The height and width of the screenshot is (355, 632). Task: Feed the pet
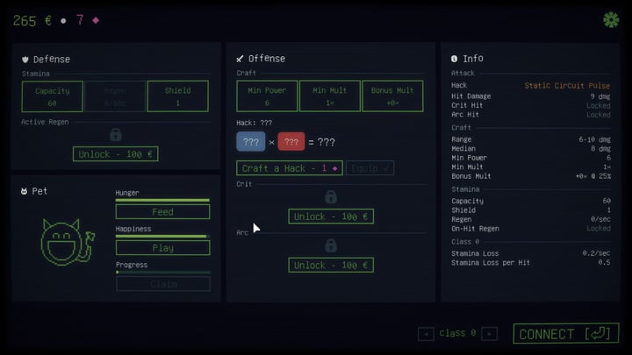point(163,212)
